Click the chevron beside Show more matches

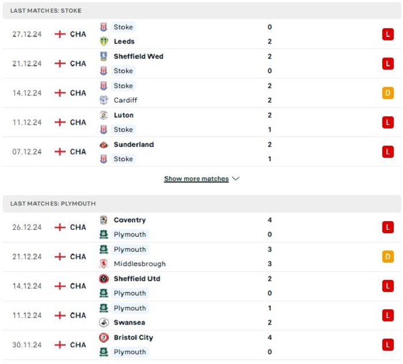(x=235, y=179)
